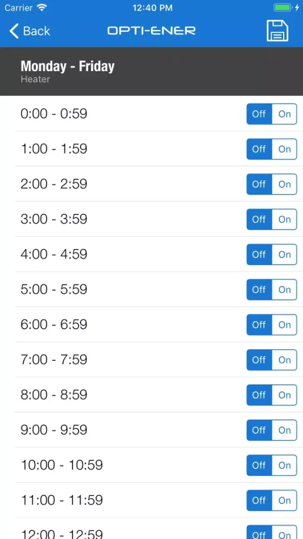Tap the 6:00 - 6:59 time label
Viewport: 303px width, 539px height.
coord(54,324)
